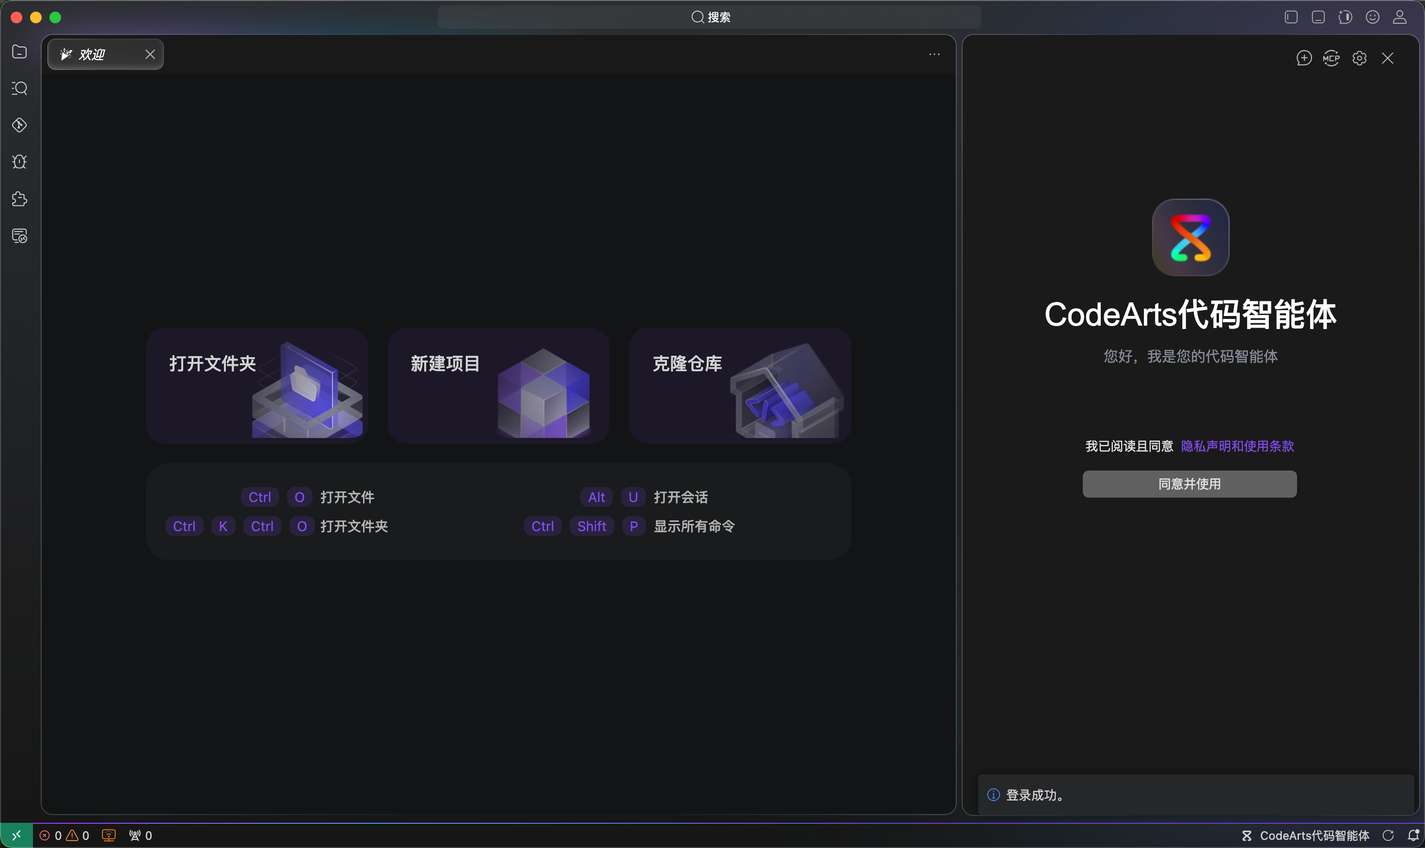Open the Explorer folder icon in sidebar

point(19,52)
